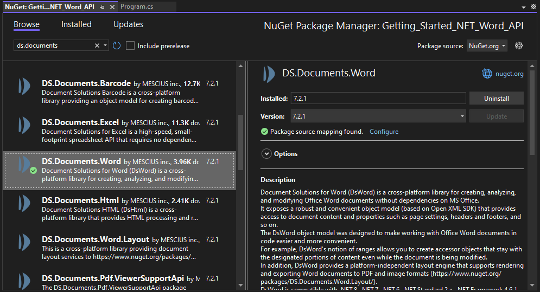Click the Update button
This screenshot has width=540, height=292.
pyautogui.click(x=496, y=116)
